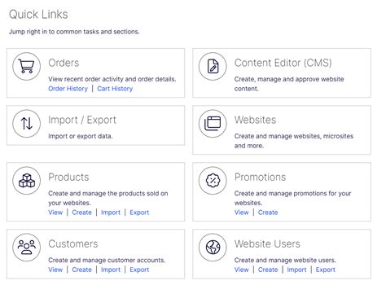Open the Content Editor (CMS) heading
386x294 pixels.
283,63
